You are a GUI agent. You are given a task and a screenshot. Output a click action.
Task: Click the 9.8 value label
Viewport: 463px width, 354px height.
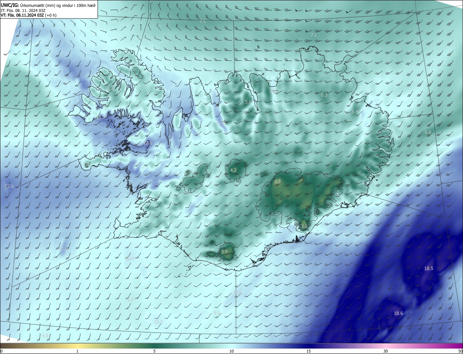(x=45, y=336)
